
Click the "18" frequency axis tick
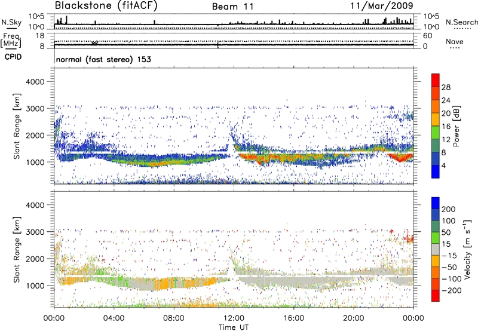click(x=40, y=36)
